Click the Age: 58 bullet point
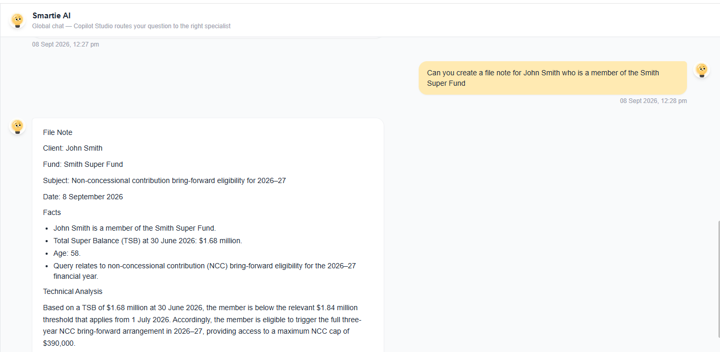 [x=67, y=253]
